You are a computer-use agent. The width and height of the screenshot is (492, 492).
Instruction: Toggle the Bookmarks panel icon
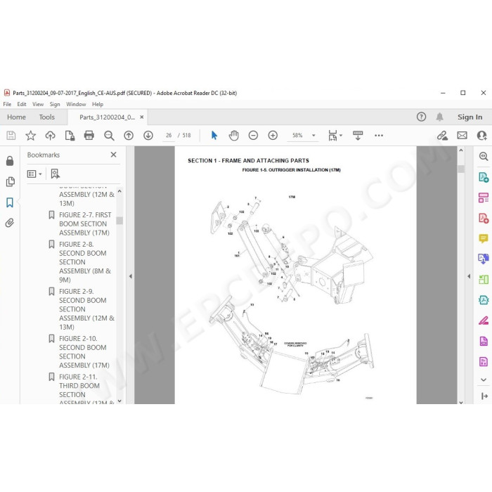10,202
